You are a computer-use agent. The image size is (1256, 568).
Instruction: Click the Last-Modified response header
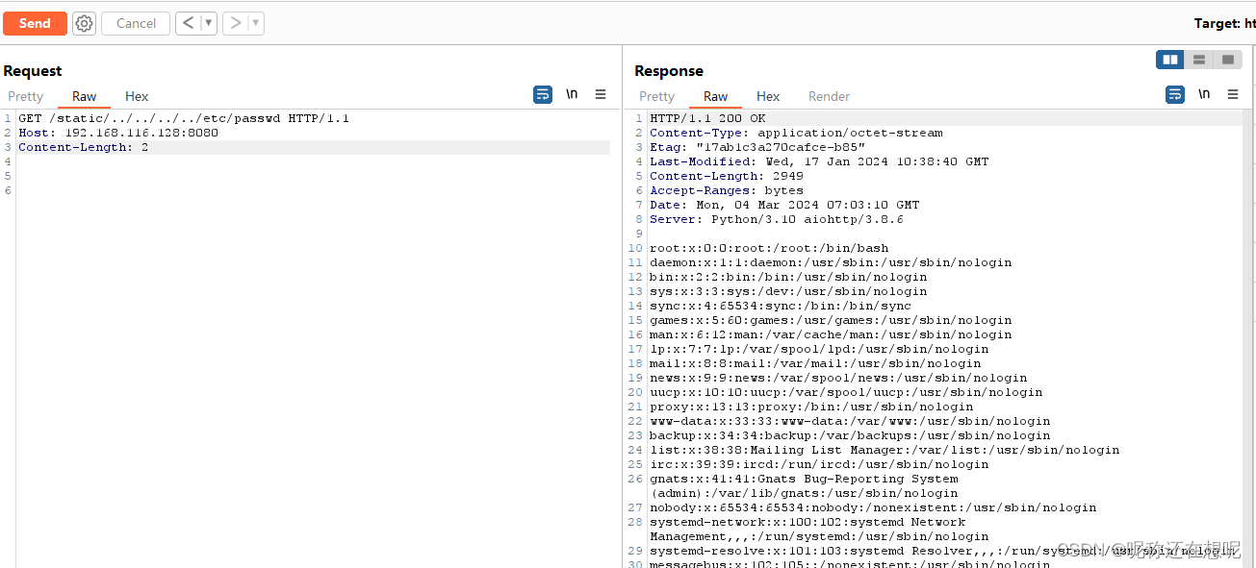coord(819,162)
